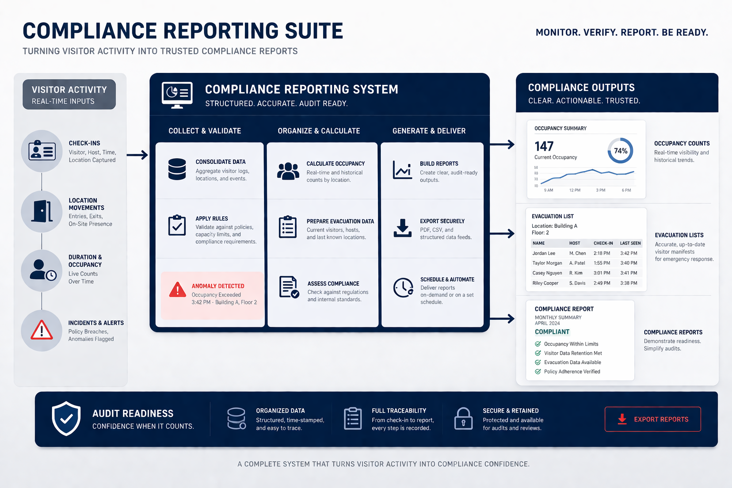The height and width of the screenshot is (488, 732).
Task: Toggle the Visitor Data Retention Met checkbox
Action: pos(538,353)
